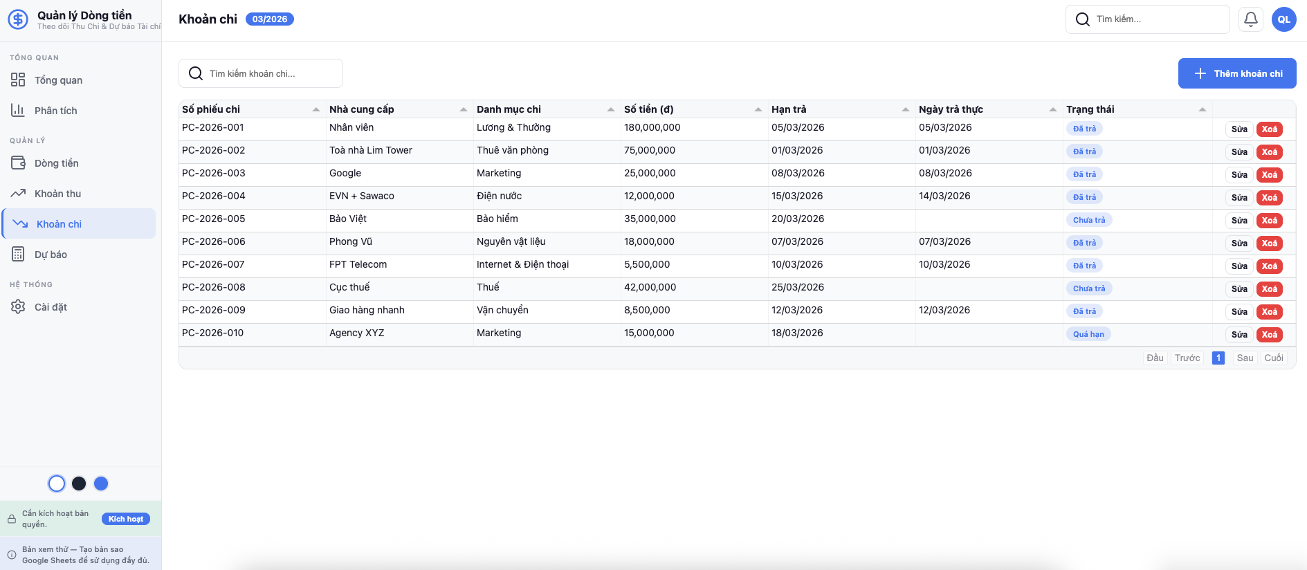The height and width of the screenshot is (570, 1307).
Task: Open Khoản thu in the sidebar
Action: (x=58, y=194)
